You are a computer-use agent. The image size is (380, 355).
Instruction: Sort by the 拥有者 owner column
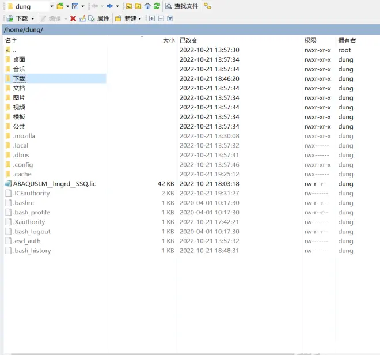click(x=347, y=40)
